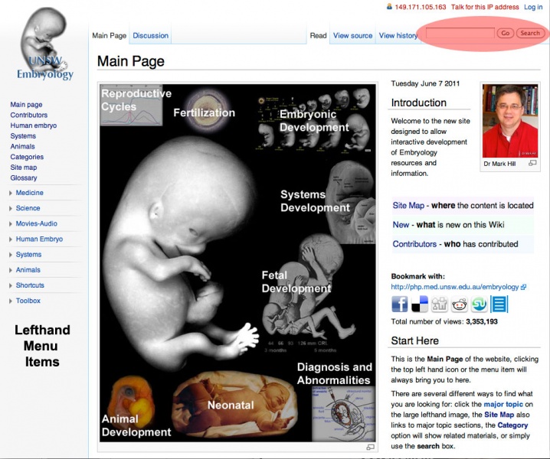Click the Digg bookmark icon

[439, 304]
